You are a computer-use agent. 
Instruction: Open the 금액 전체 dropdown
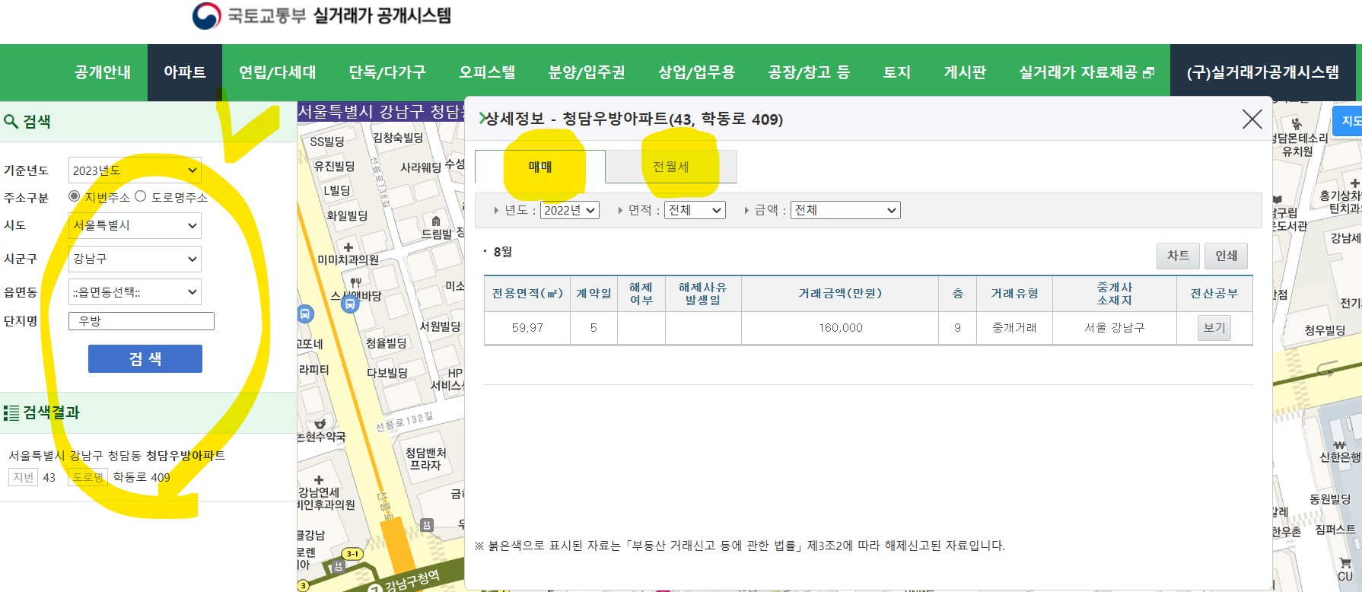pyautogui.click(x=845, y=210)
